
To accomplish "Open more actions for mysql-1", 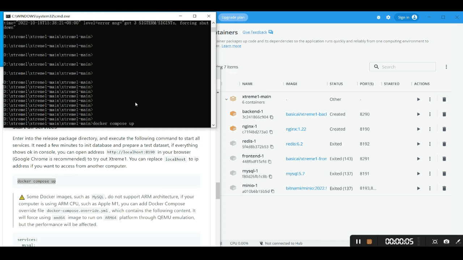I will click(x=430, y=173).
